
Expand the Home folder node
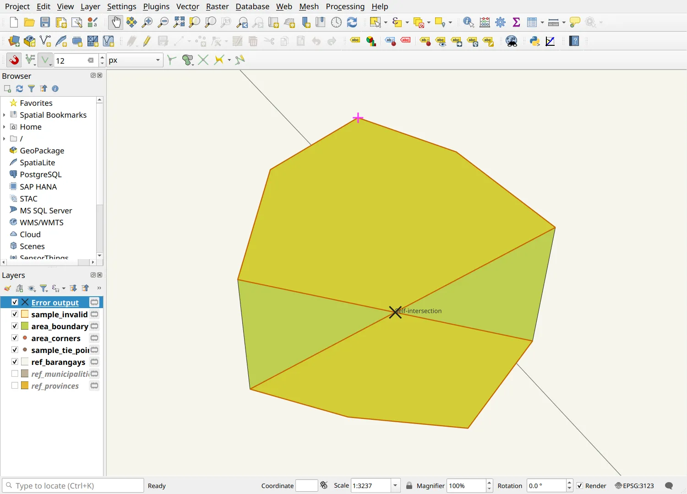click(4, 127)
